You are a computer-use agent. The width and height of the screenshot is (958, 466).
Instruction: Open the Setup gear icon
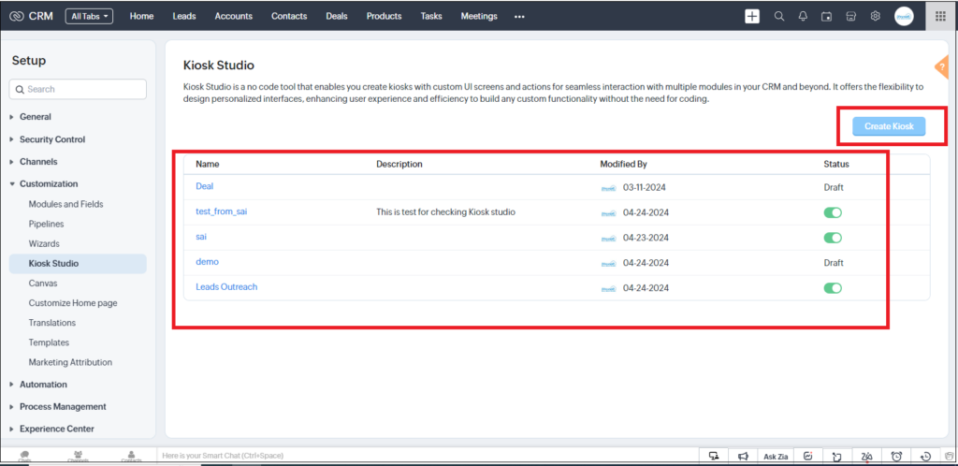[x=875, y=17]
